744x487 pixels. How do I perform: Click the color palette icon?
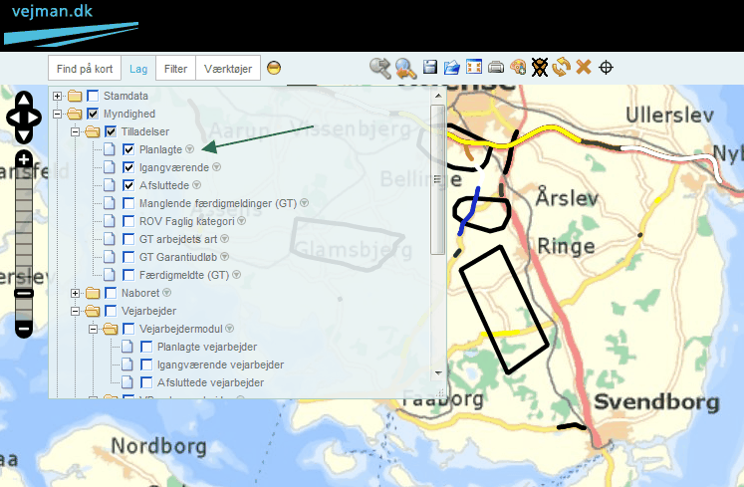(517, 68)
